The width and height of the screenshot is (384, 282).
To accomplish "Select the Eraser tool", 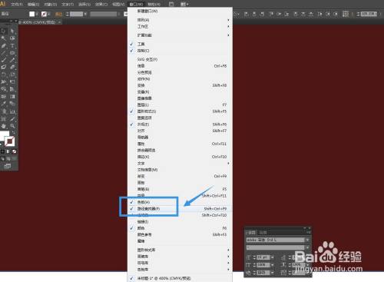I will 12,67.
